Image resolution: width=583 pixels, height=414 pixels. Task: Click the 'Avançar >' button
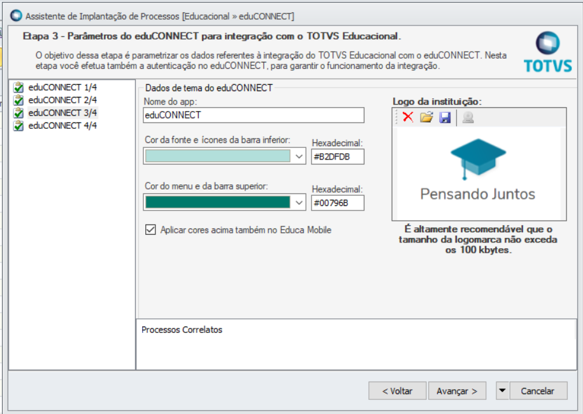point(457,391)
